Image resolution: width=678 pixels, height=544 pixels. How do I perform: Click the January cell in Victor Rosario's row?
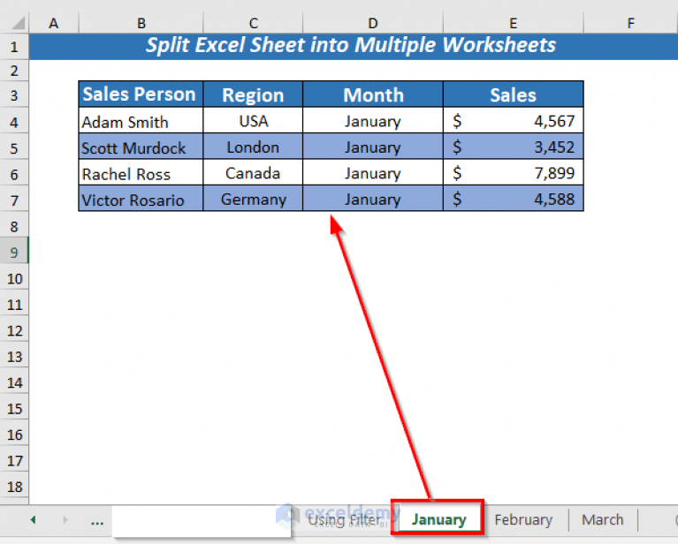[x=373, y=199]
